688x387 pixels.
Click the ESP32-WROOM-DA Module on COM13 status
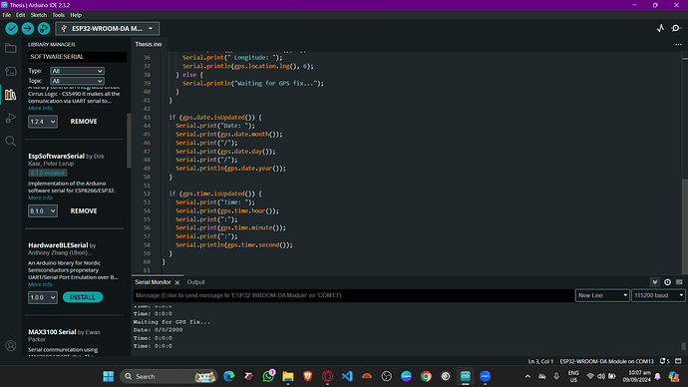coord(606,361)
